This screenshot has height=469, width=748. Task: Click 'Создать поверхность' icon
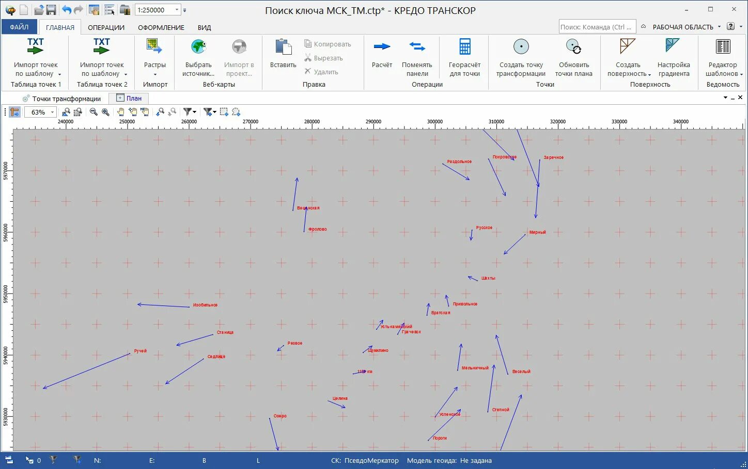pyautogui.click(x=628, y=46)
